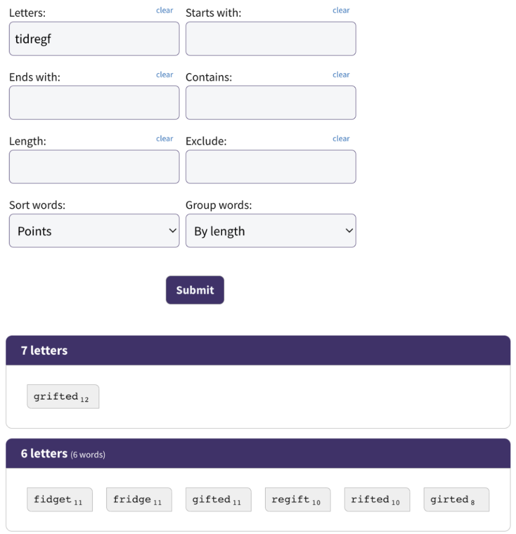Click the Letters input field containing tidregf

(94, 39)
